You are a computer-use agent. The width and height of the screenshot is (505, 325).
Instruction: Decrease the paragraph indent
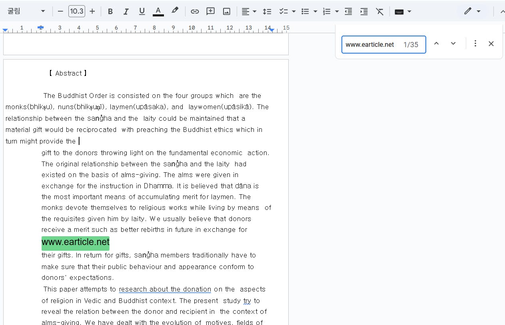[349, 12]
